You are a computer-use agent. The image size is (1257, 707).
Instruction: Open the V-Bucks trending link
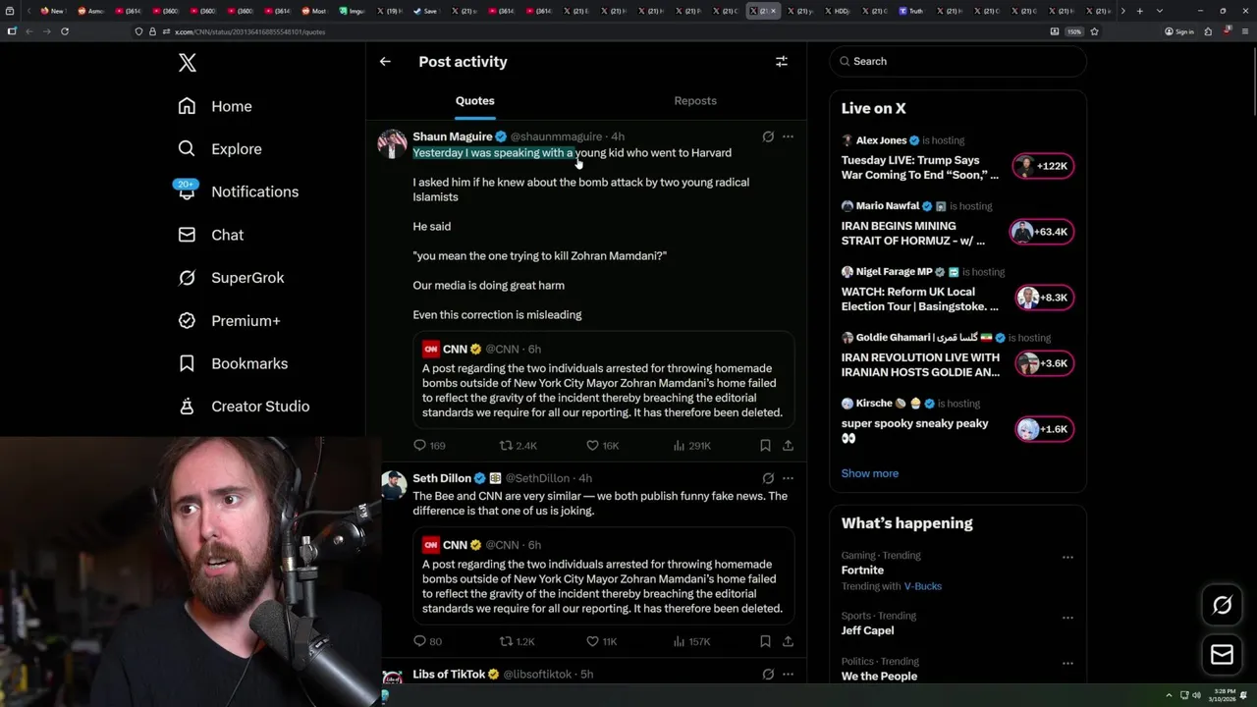click(x=922, y=586)
